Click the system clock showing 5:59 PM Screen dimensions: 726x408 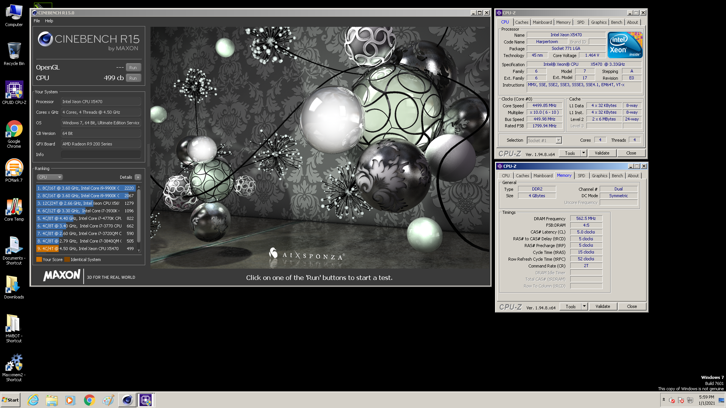pos(706,400)
